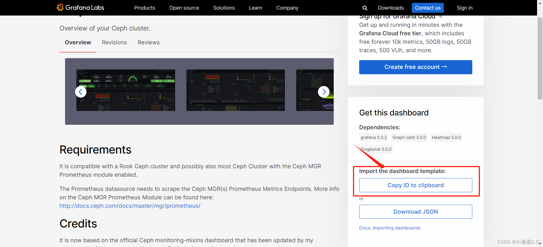
Task: Open the second dashboard screenshot thumbnail
Action: [236, 90]
